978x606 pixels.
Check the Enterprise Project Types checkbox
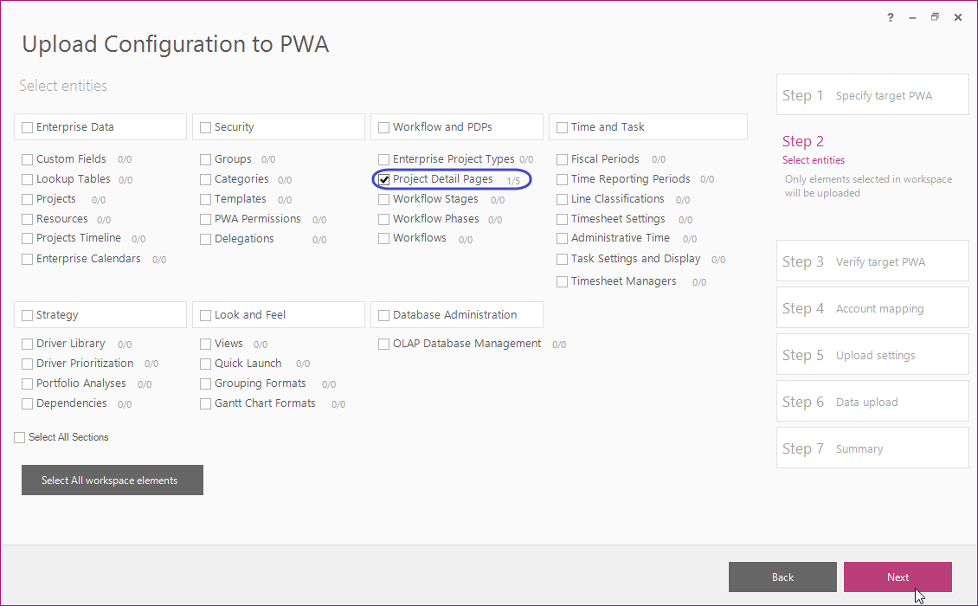[x=384, y=160]
